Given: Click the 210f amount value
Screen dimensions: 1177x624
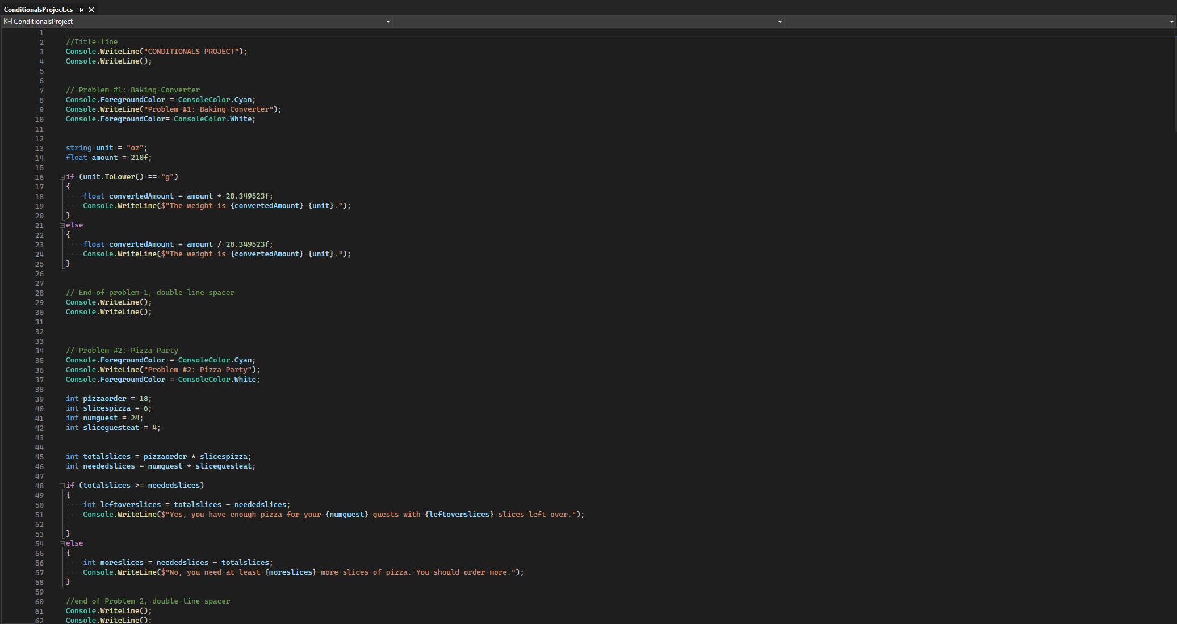Looking at the screenshot, I should pyautogui.click(x=140, y=158).
